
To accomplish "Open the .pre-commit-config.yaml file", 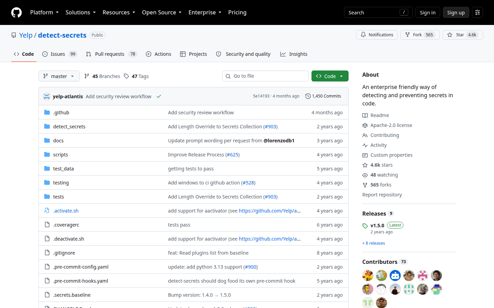I will [81, 267].
